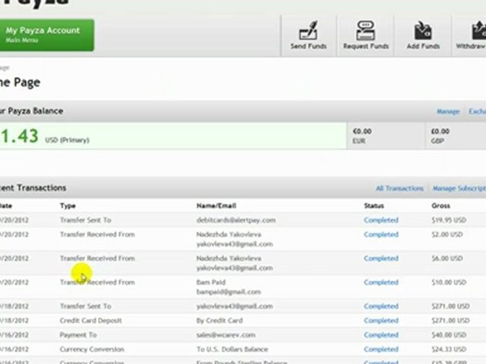Select the $19.95 USD gross amount

(x=449, y=220)
